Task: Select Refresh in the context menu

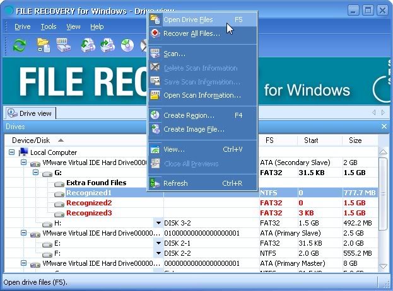Action: (x=203, y=183)
